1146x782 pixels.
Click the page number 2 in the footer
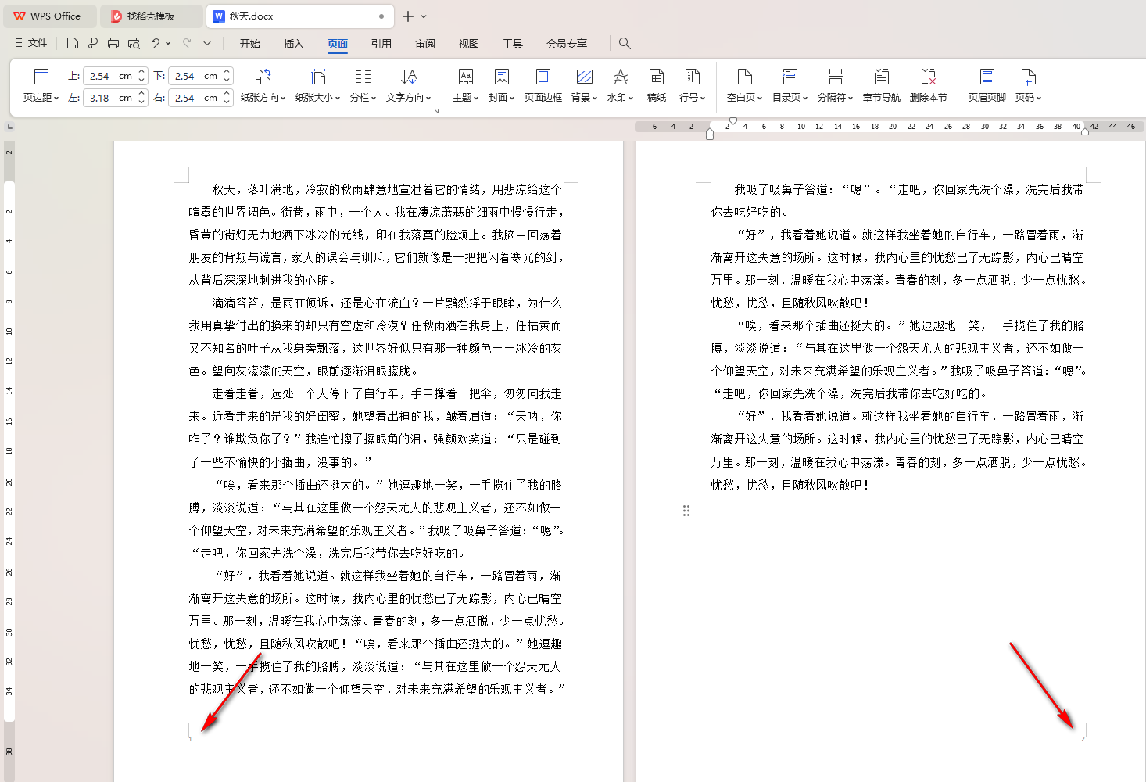[x=1083, y=739]
